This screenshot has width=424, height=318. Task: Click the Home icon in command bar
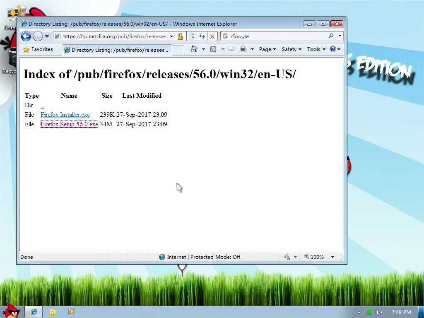(x=194, y=49)
